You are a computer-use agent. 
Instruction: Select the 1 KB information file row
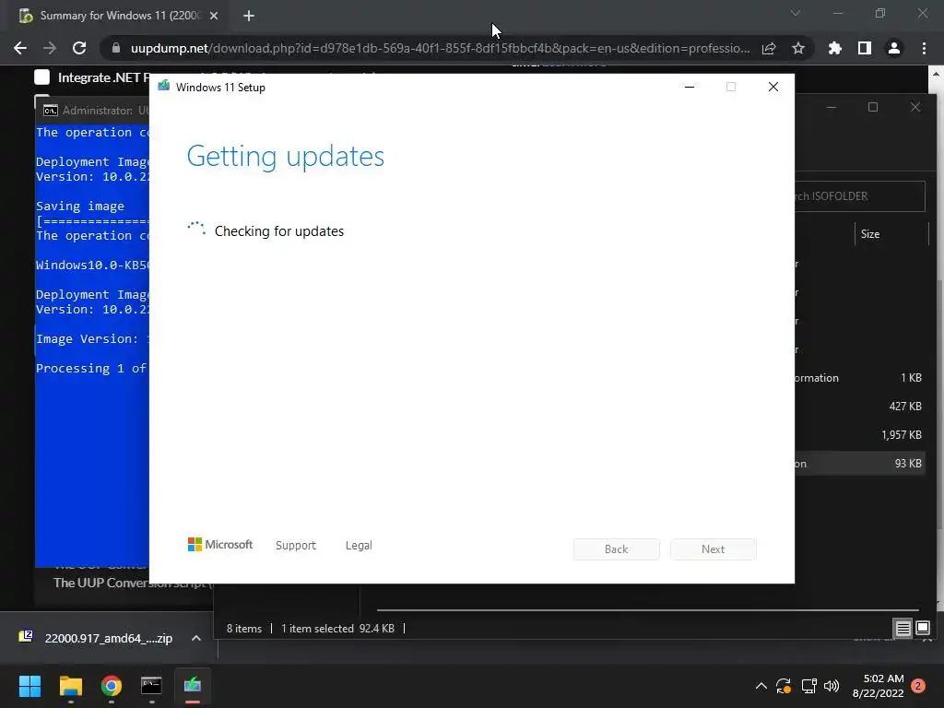tap(858, 378)
